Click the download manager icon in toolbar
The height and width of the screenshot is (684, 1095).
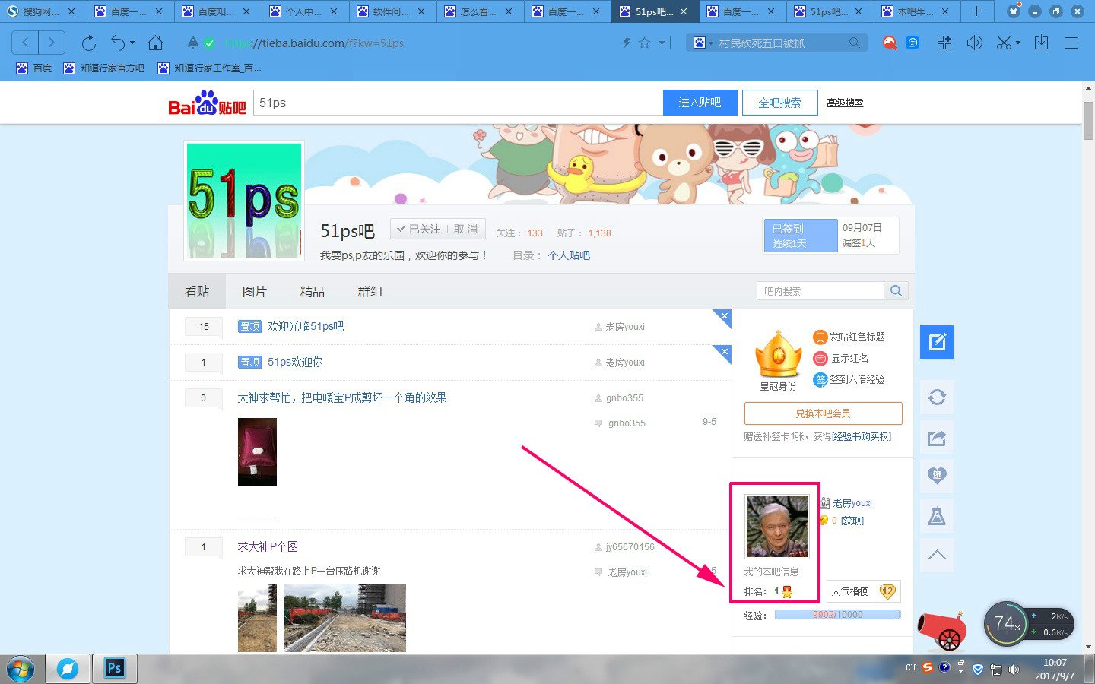(x=1042, y=43)
